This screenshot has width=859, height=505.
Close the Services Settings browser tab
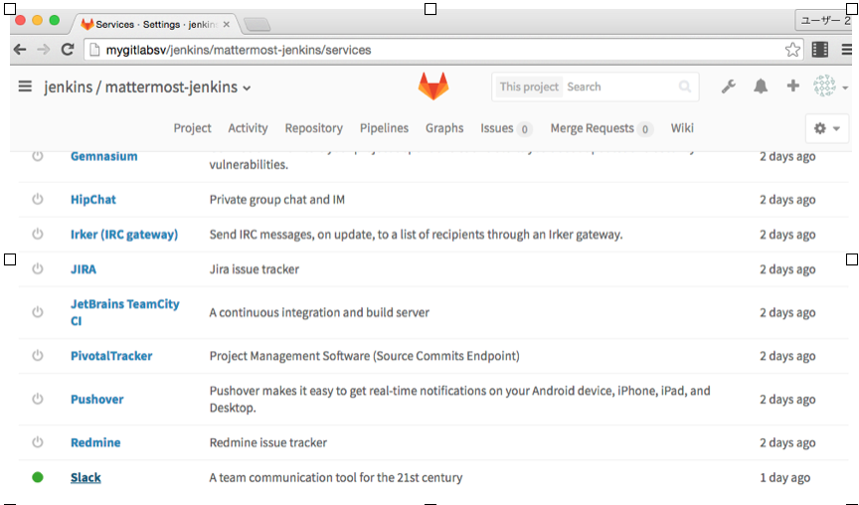(x=227, y=25)
